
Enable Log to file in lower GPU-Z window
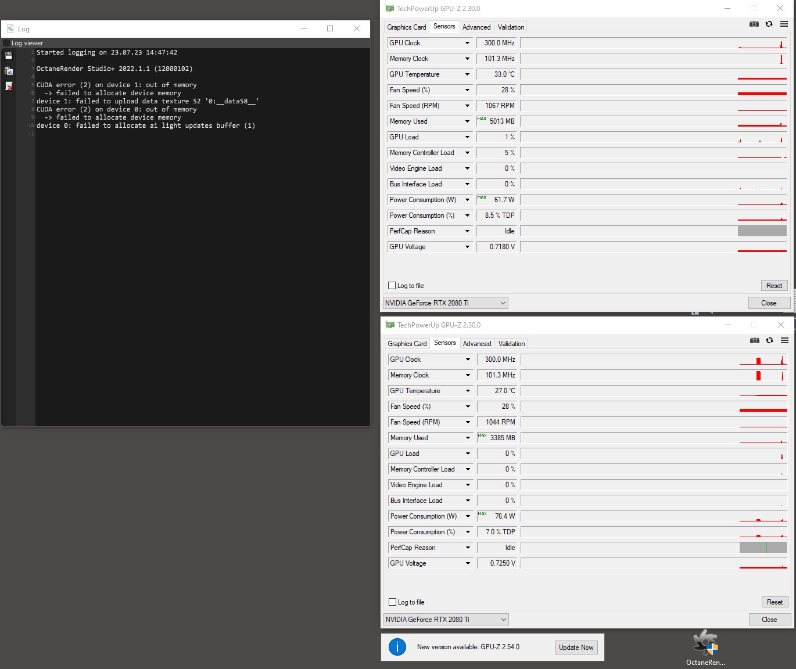(392, 602)
